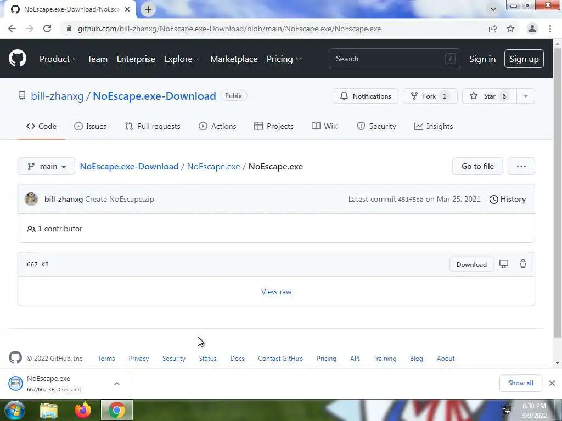
Task: Fork the repository with Fork button
Action: 430,96
